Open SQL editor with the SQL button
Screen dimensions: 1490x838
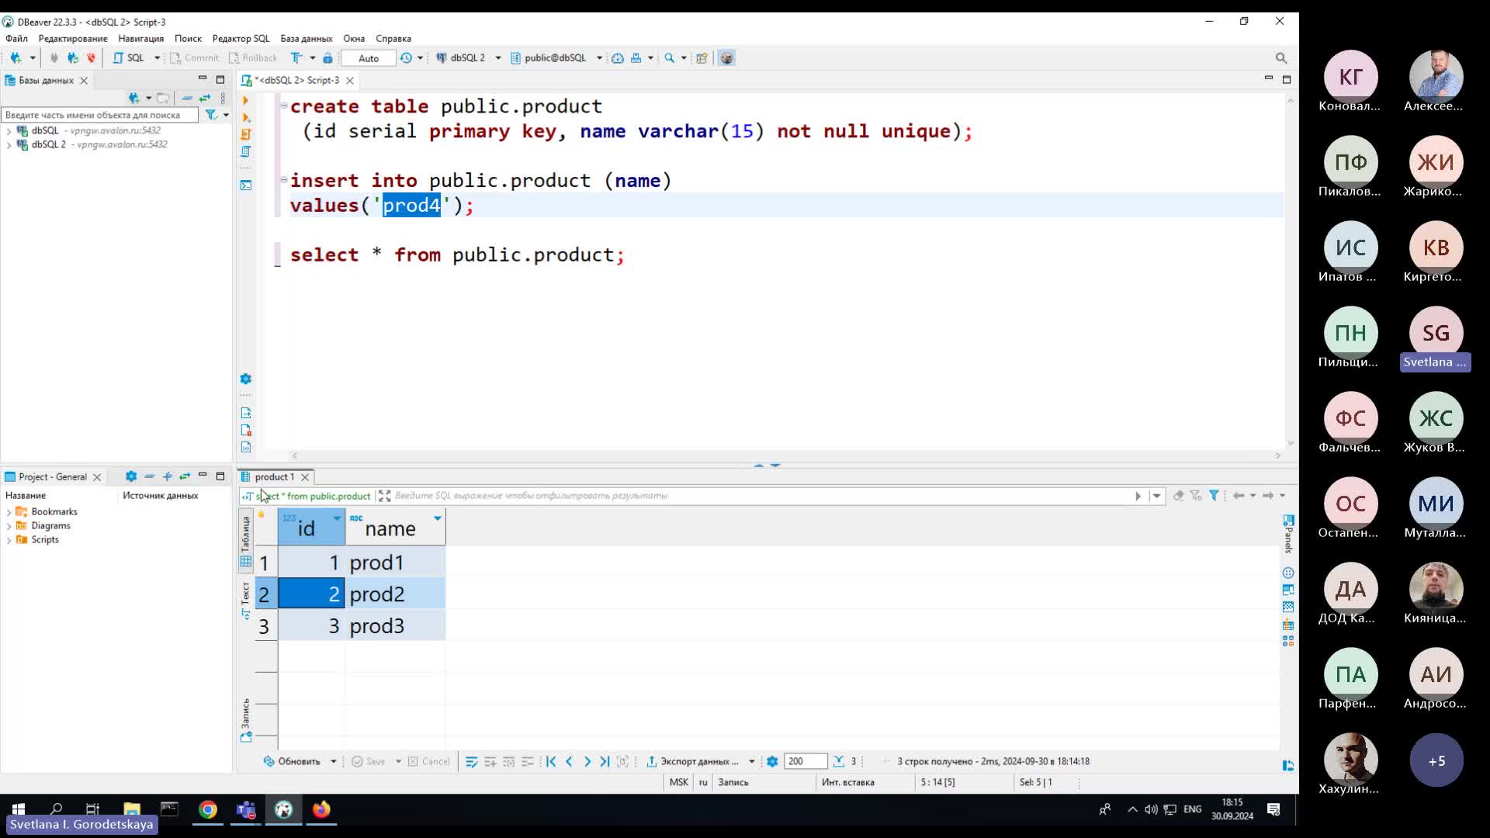click(x=129, y=58)
